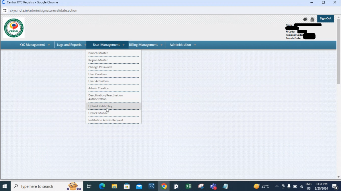Click the Home icon in header
This screenshot has width=341, height=191.
(305, 19)
